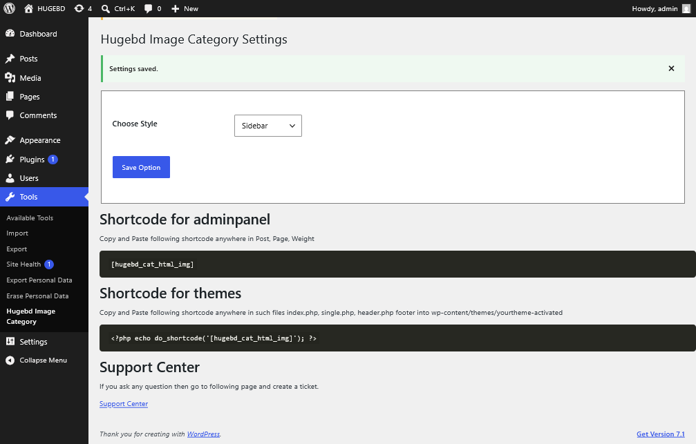Open Export Personal Data submenu item

pyautogui.click(x=39, y=280)
